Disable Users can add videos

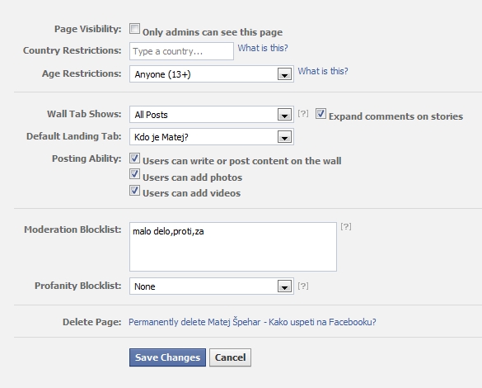click(134, 191)
